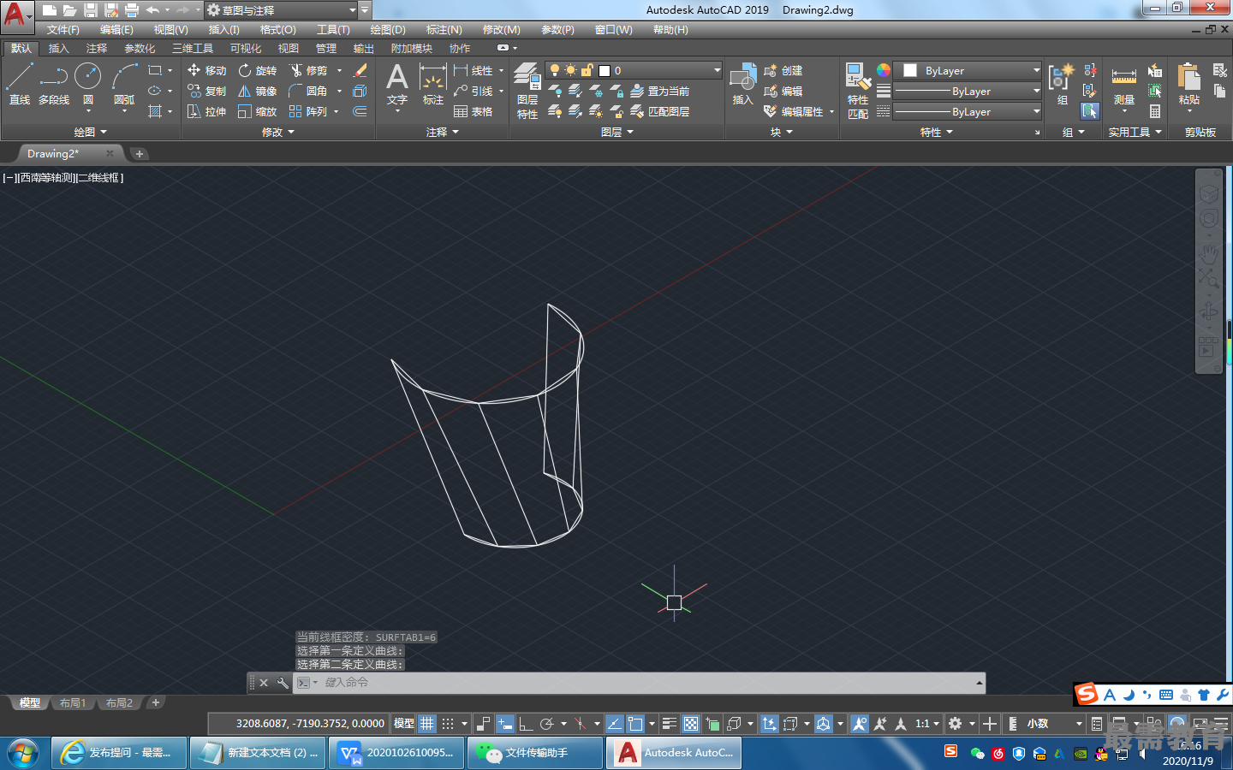Select the Drawing2* file tab
Screen dimensions: 1233x770
pyautogui.click(x=53, y=154)
